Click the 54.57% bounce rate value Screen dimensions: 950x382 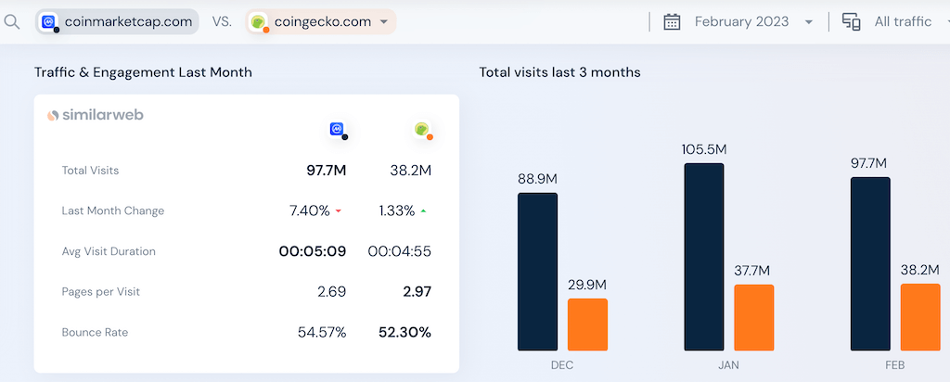[322, 332]
